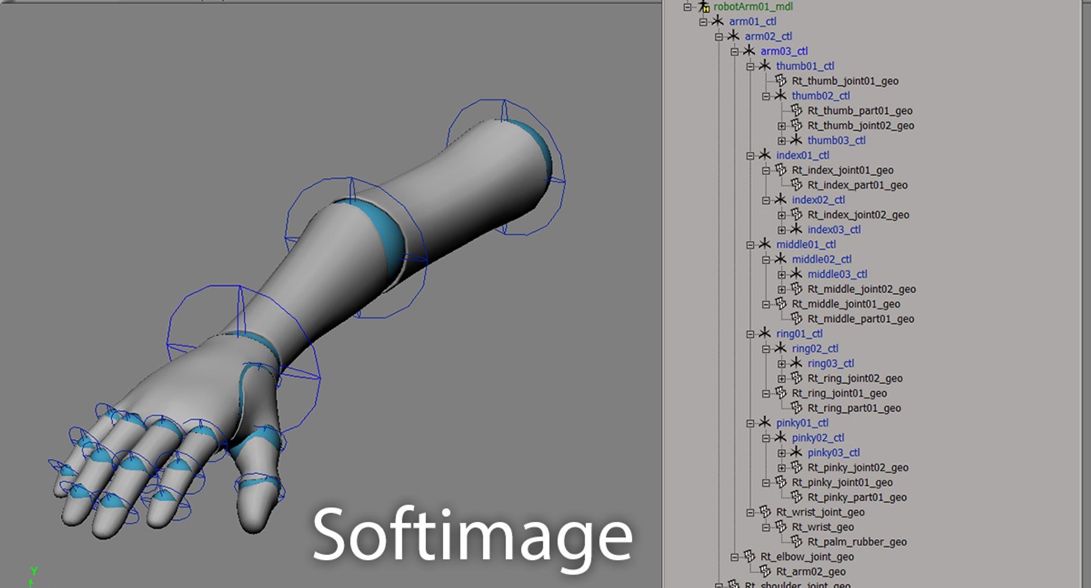Collapse the arm03_ctl node
The width and height of the screenshot is (1091, 588).
click(x=734, y=51)
